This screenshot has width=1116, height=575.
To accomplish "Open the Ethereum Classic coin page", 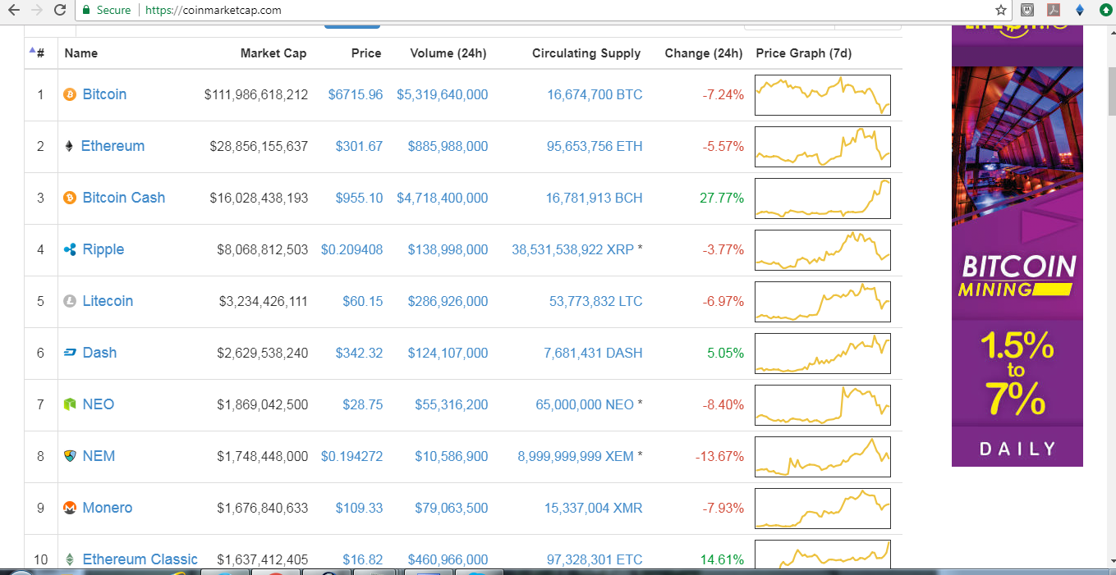I will tap(140, 559).
